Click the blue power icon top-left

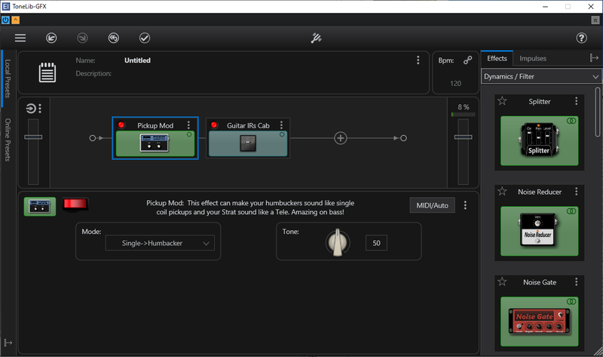click(x=5, y=20)
